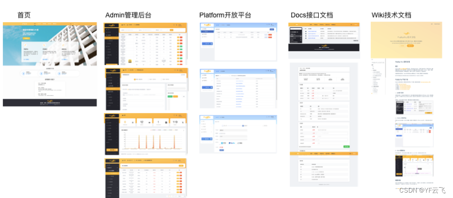Open the yellow Wiki landing page screenshot
The image size is (453, 198).
pos(406,40)
